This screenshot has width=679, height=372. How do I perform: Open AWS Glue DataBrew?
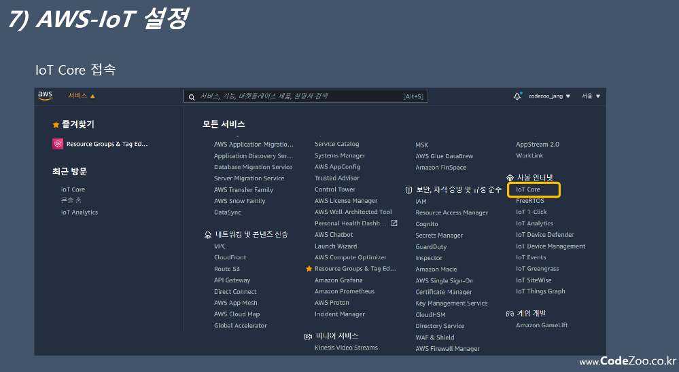point(445,156)
